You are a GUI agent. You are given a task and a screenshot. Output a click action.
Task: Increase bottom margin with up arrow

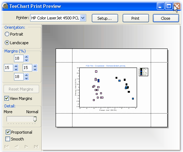[27, 75]
